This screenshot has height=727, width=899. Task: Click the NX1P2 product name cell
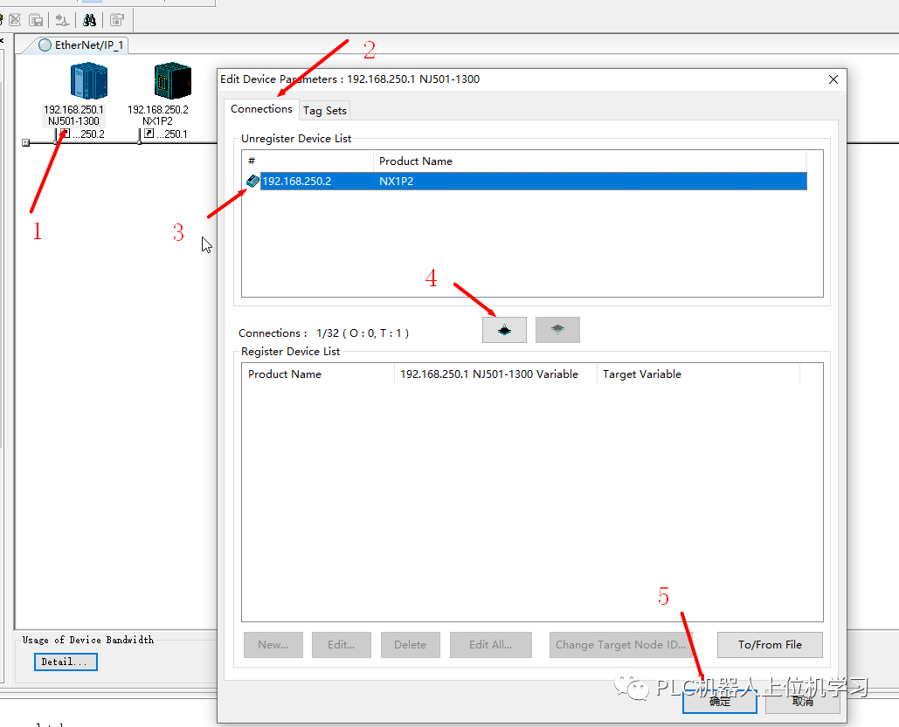(x=396, y=181)
